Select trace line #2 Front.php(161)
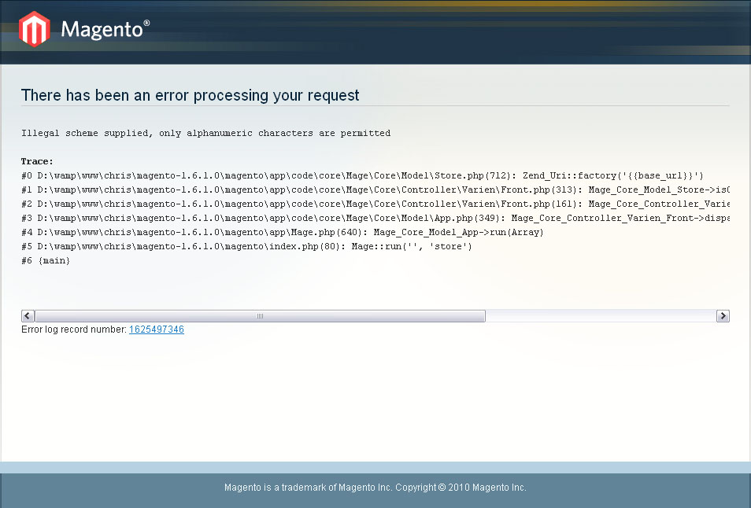The height and width of the screenshot is (508, 751). pyautogui.click(x=375, y=204)
